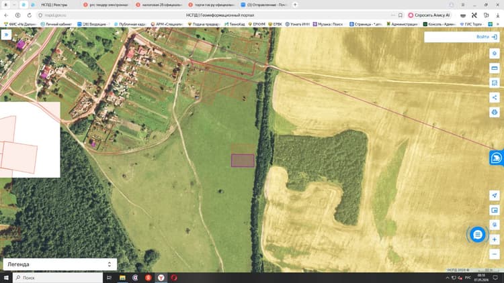Viewport: 504px width, 283px height.
Task: Select the ruler measurement tool
Action: point(495,68)
